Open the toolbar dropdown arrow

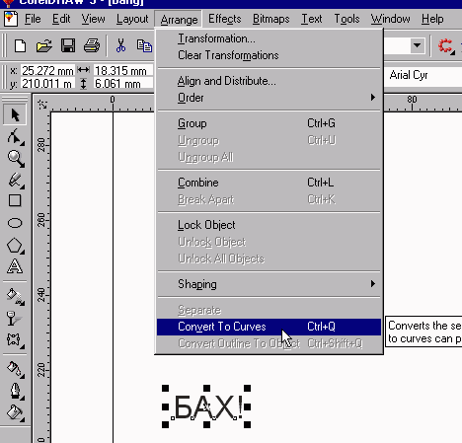click(x=417, y=45)
